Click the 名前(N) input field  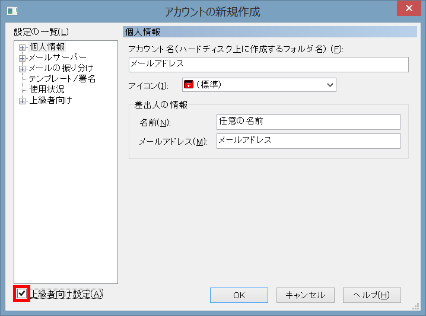[x=308, y=122]
